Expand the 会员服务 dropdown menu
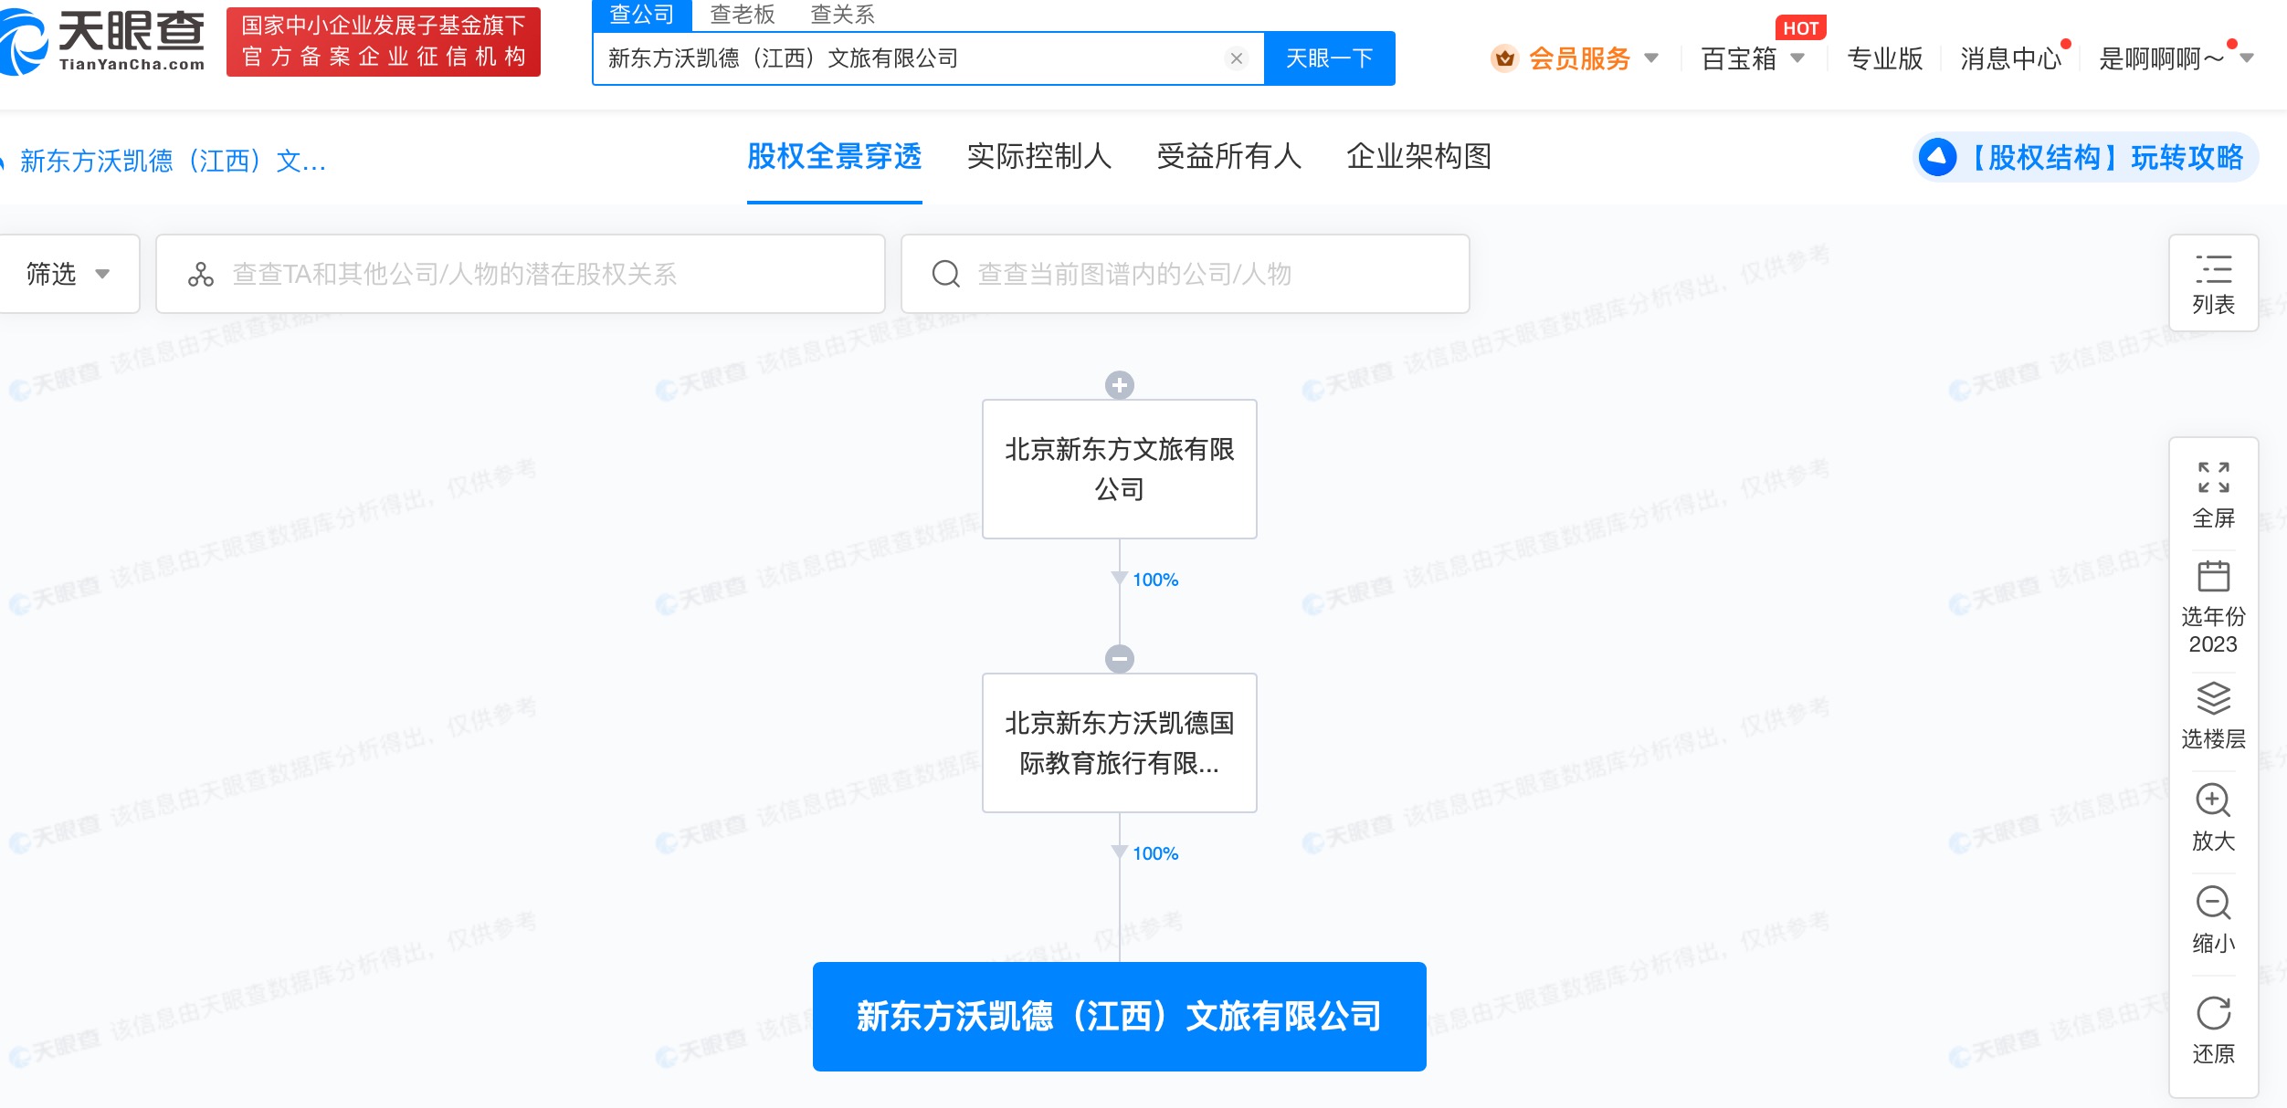Image resolution: width=2287 pixels, height=1108 pixels. pos(1578,58)
